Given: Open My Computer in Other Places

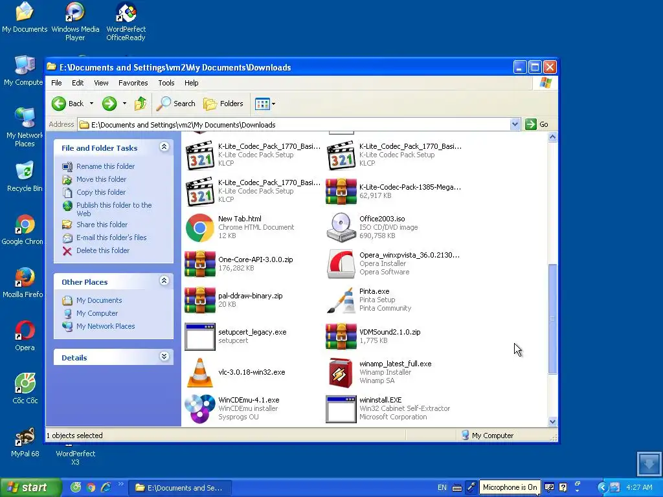Looking at the screenshot, I should click(97, 313).
